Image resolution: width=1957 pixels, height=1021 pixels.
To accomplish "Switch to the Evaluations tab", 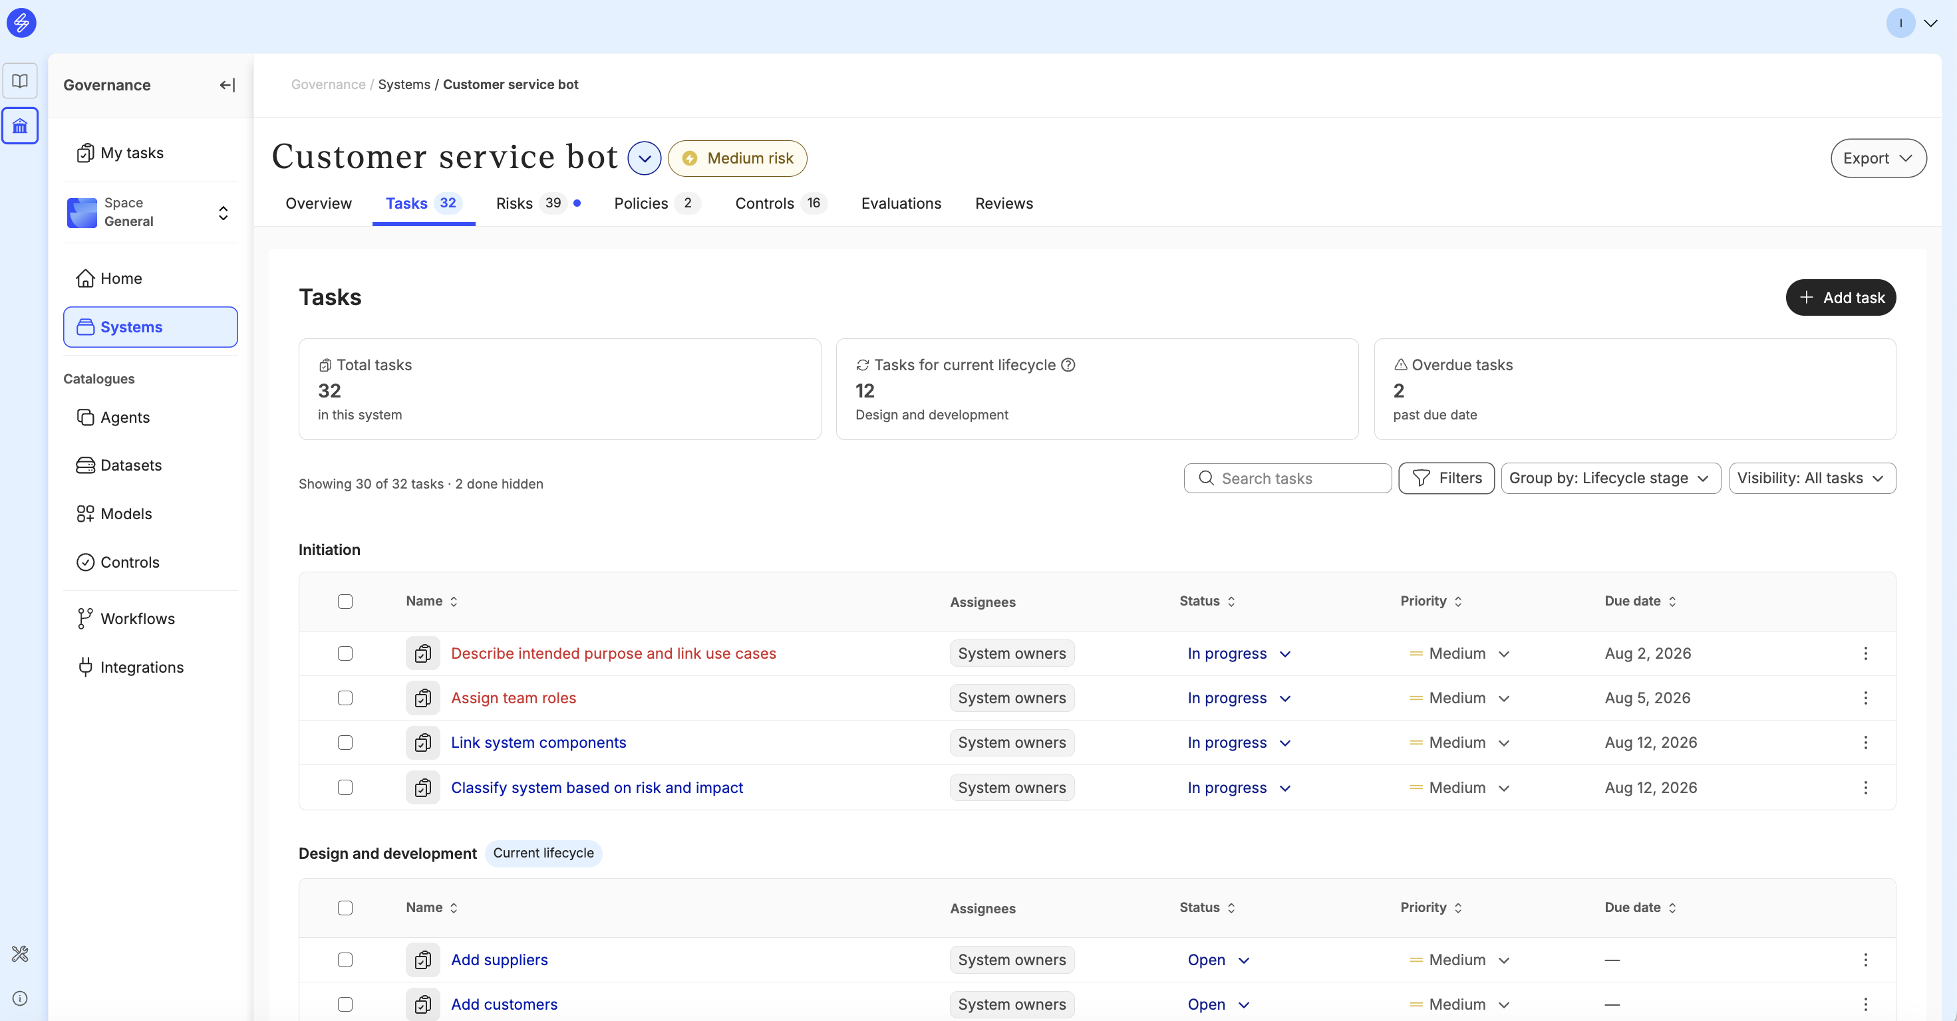I will (901, 203).
